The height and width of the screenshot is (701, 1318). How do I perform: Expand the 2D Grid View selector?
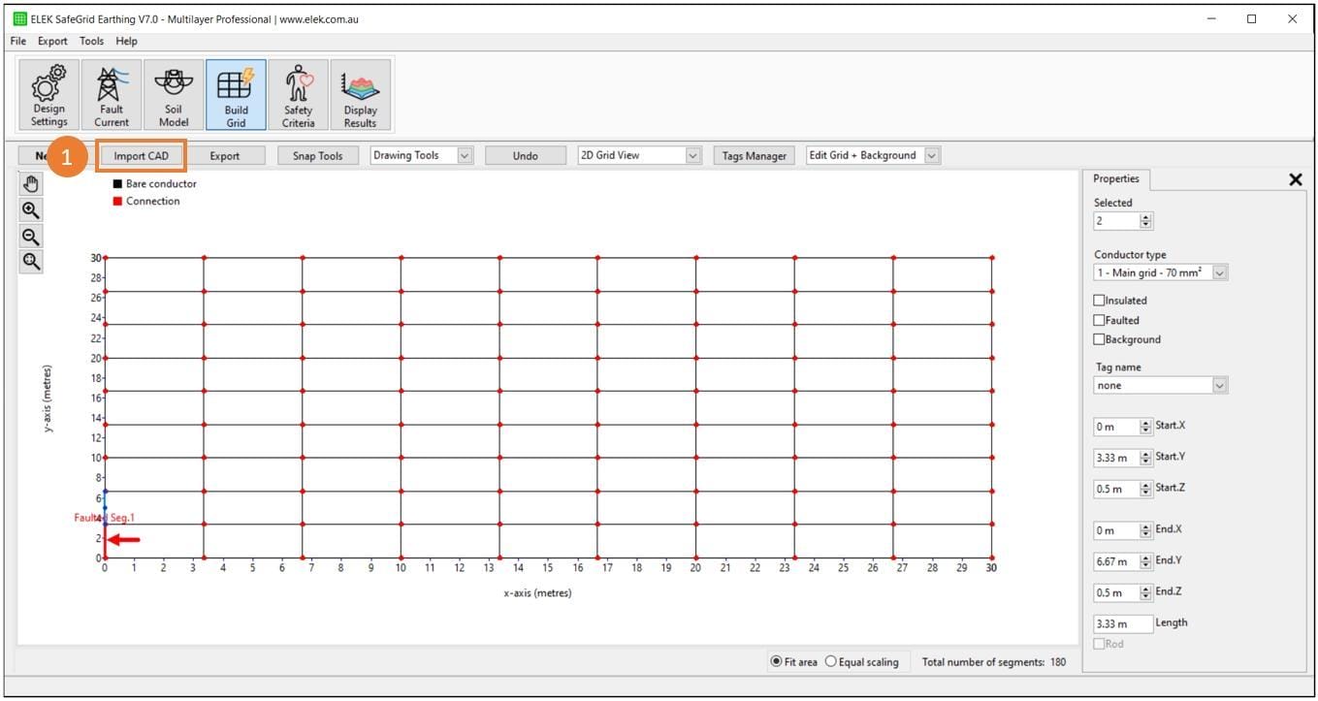[x=692, y=155]
